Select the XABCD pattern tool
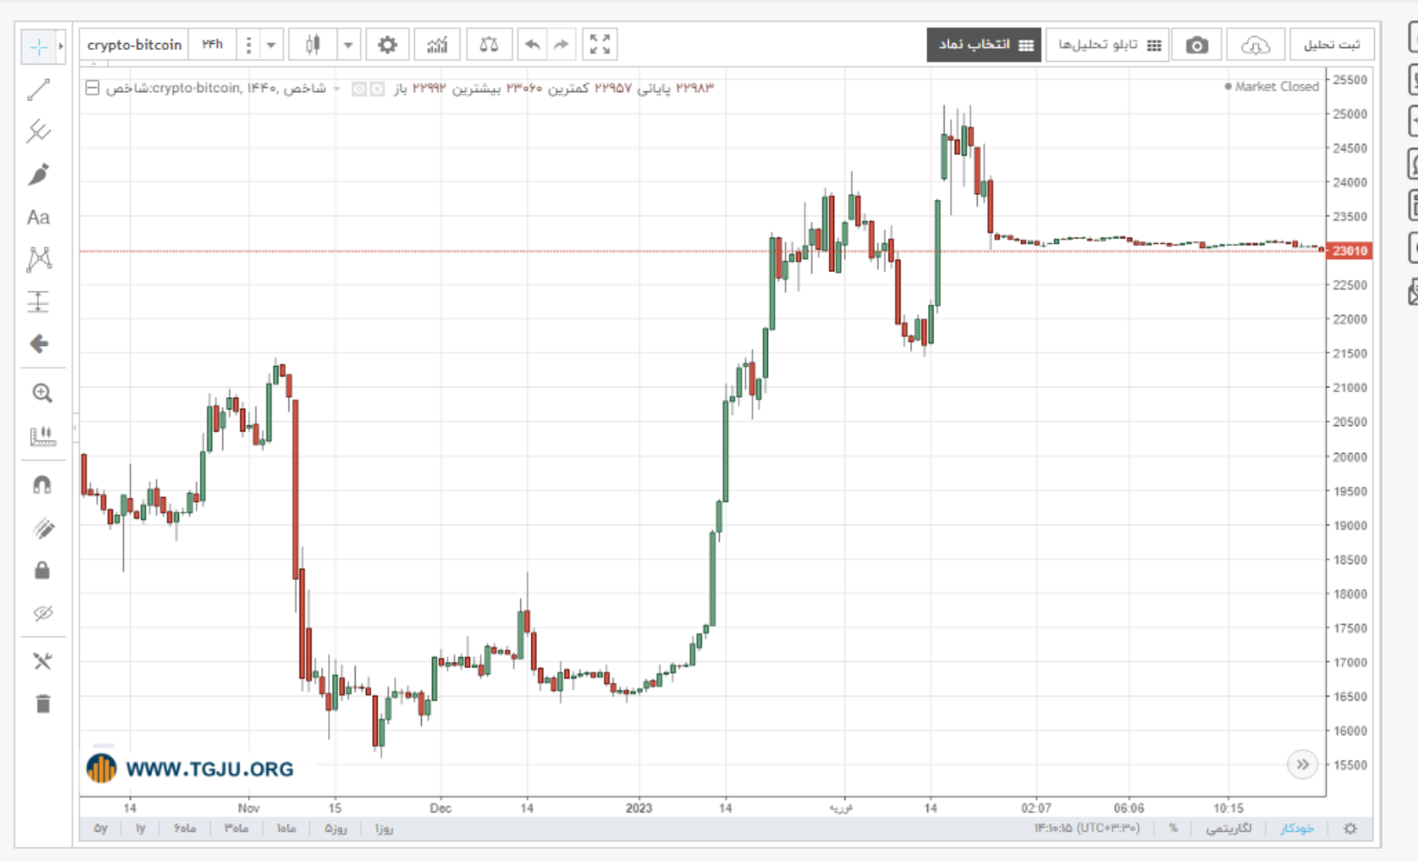 coord(39,259)
